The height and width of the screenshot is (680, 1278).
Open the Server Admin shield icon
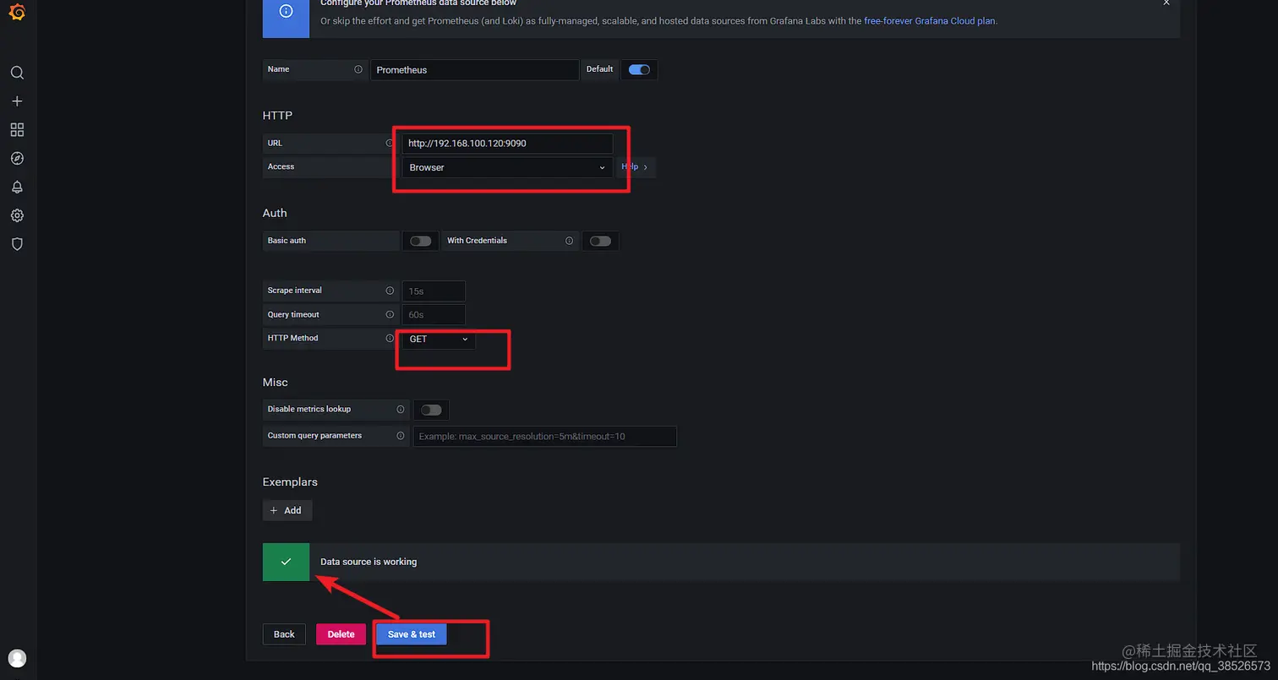pos(17,244)
